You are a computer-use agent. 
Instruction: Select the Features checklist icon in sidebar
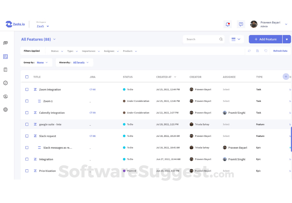5,57
